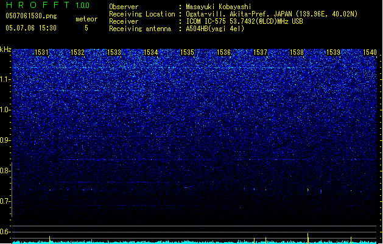Click the 0.8 frequency axis label
The width and height of the screenshot is (383, 244).
coord(5,171)
